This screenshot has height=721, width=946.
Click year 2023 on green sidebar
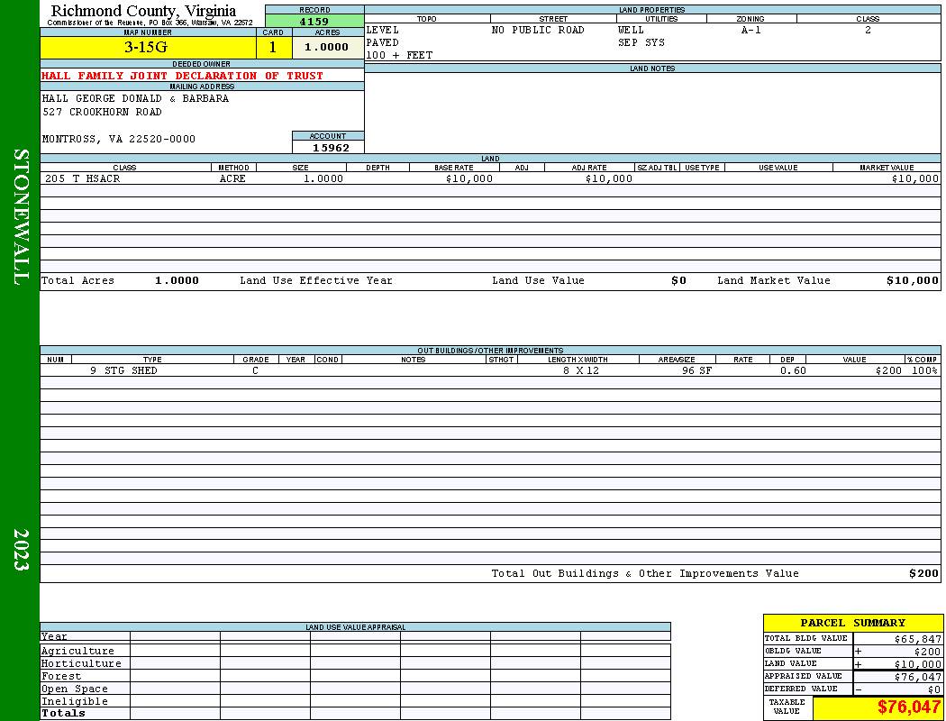pos(21,550)
